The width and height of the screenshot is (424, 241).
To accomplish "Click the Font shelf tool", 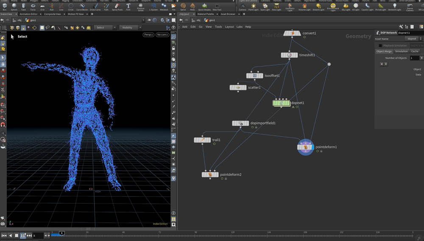I will tap(128, 6).
